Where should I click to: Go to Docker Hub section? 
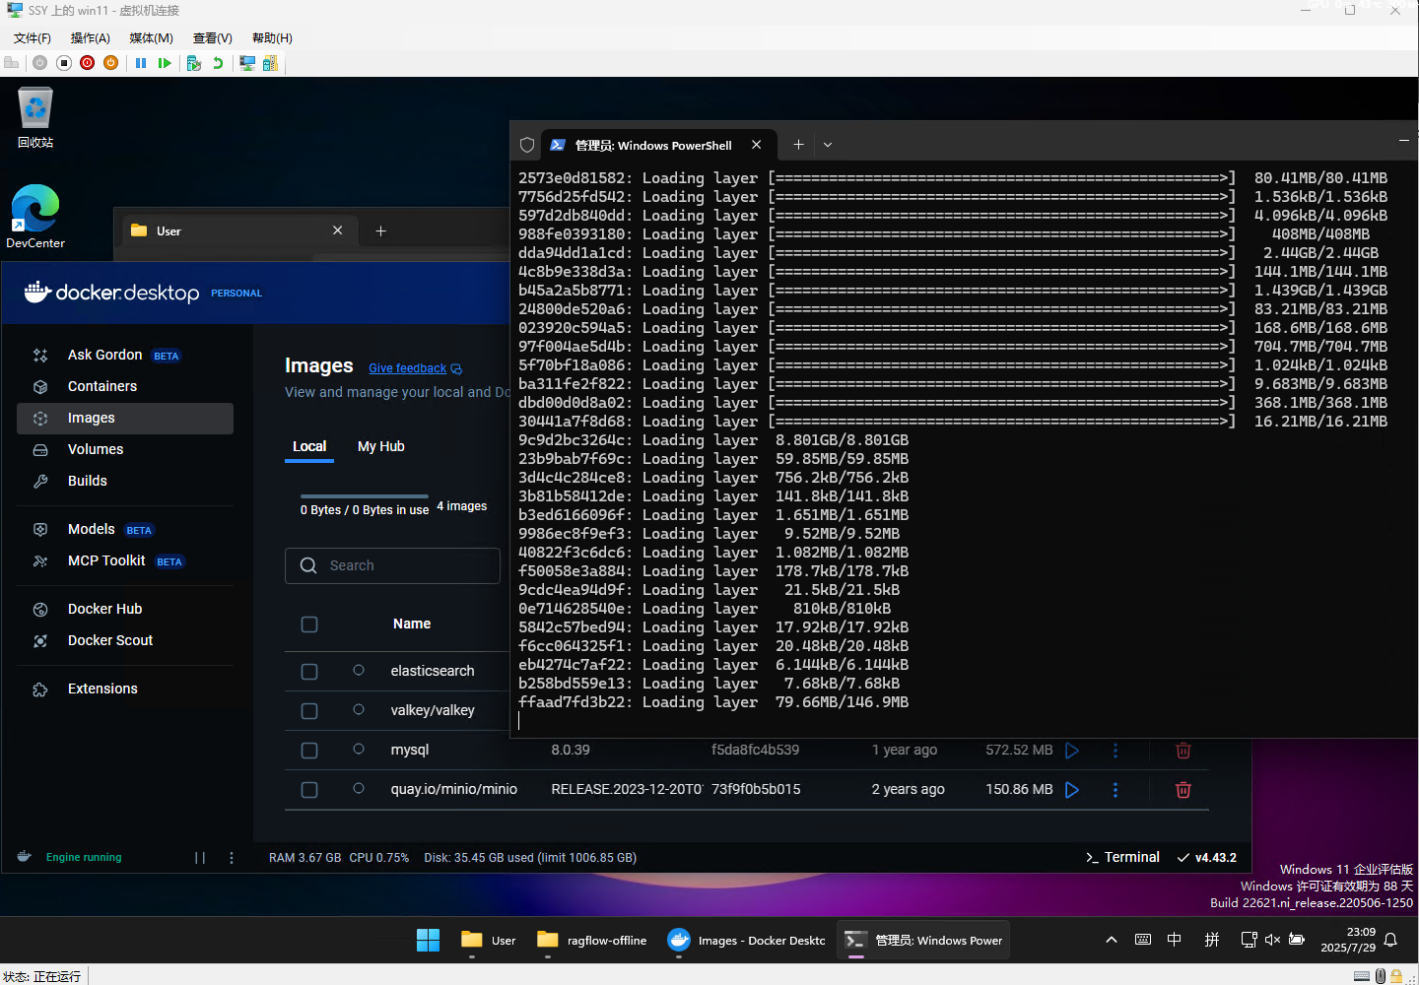(x=124, y=609)
